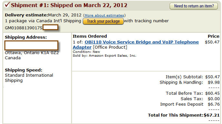Click the red shipment checkmark icon

[7, 5]
